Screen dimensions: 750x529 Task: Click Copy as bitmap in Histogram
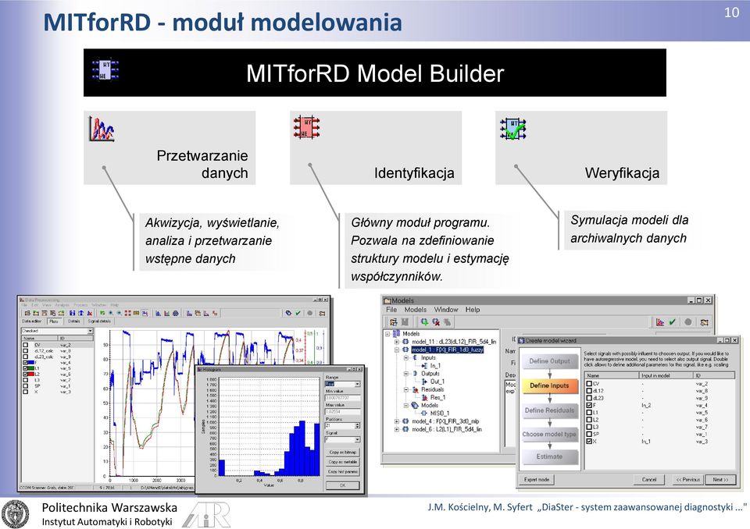tap(342, 452)
